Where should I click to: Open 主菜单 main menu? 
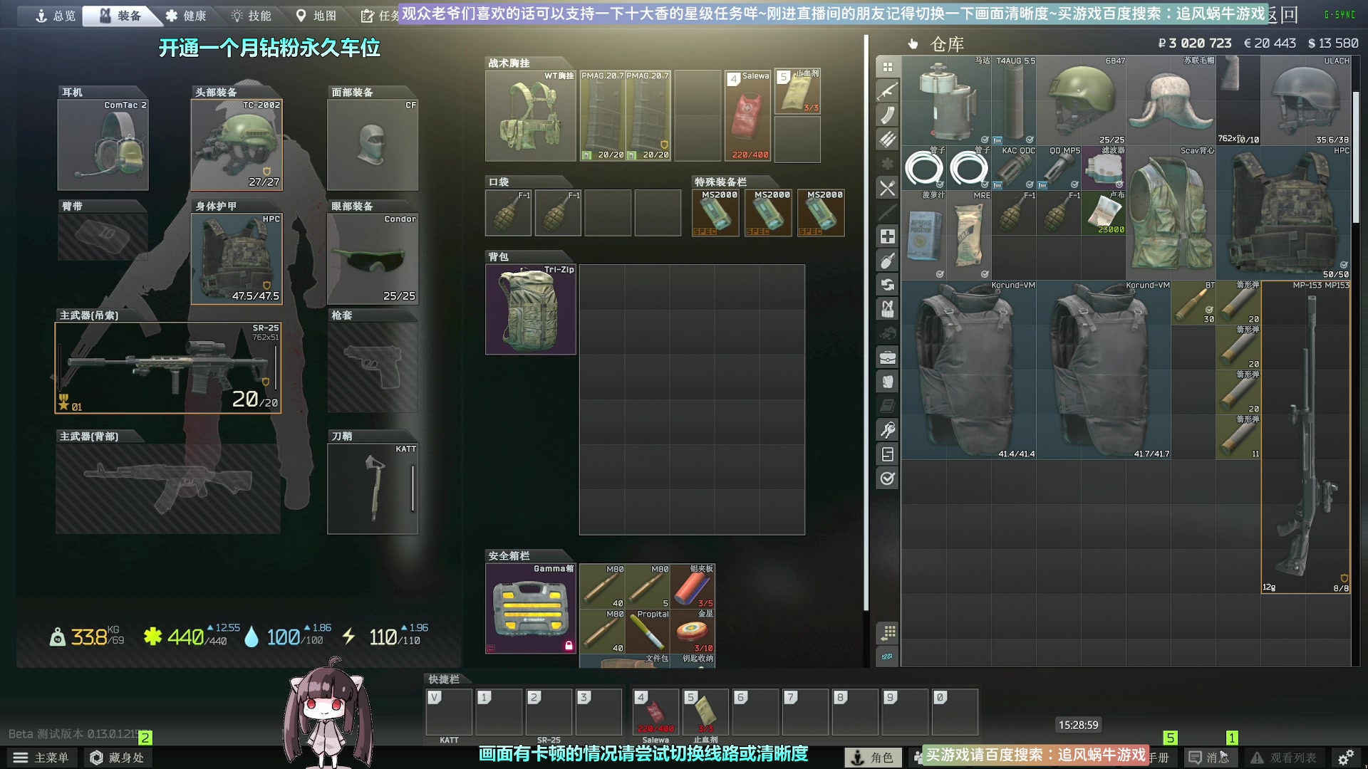point(41,758)
